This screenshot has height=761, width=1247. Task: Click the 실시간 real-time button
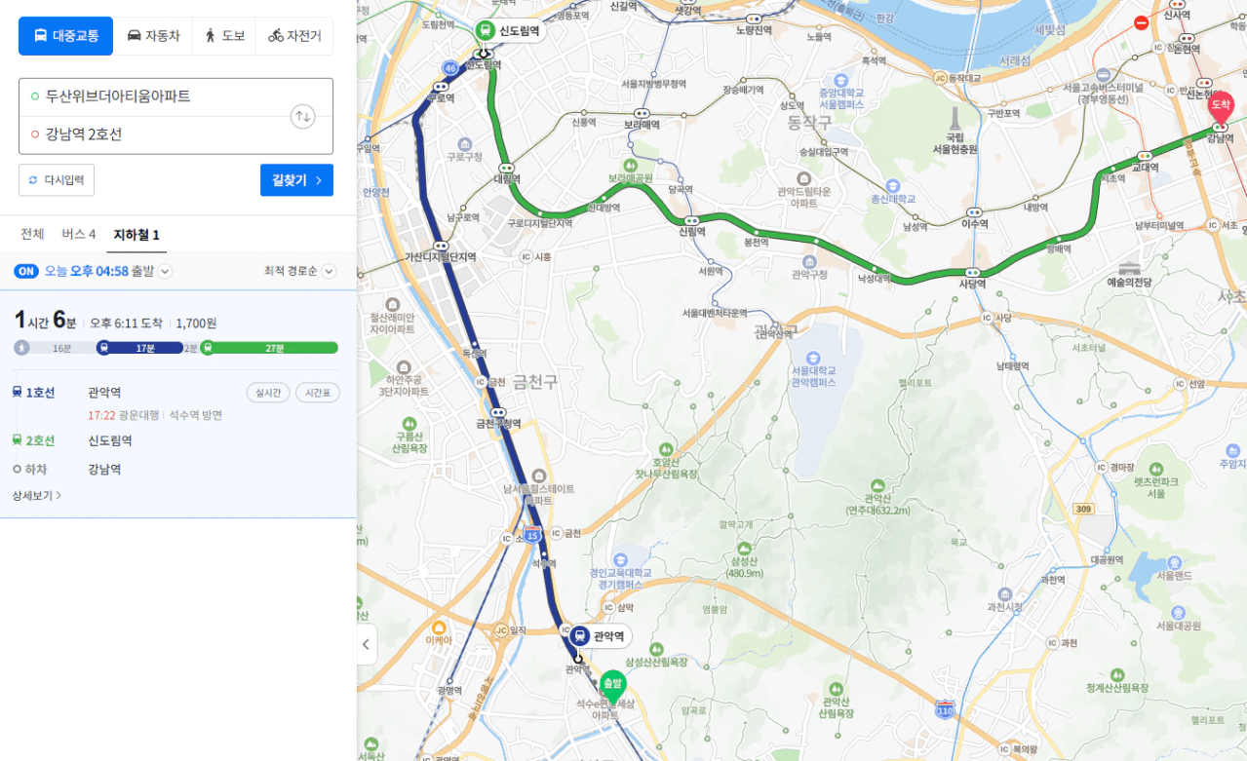[x=268, y=393]
